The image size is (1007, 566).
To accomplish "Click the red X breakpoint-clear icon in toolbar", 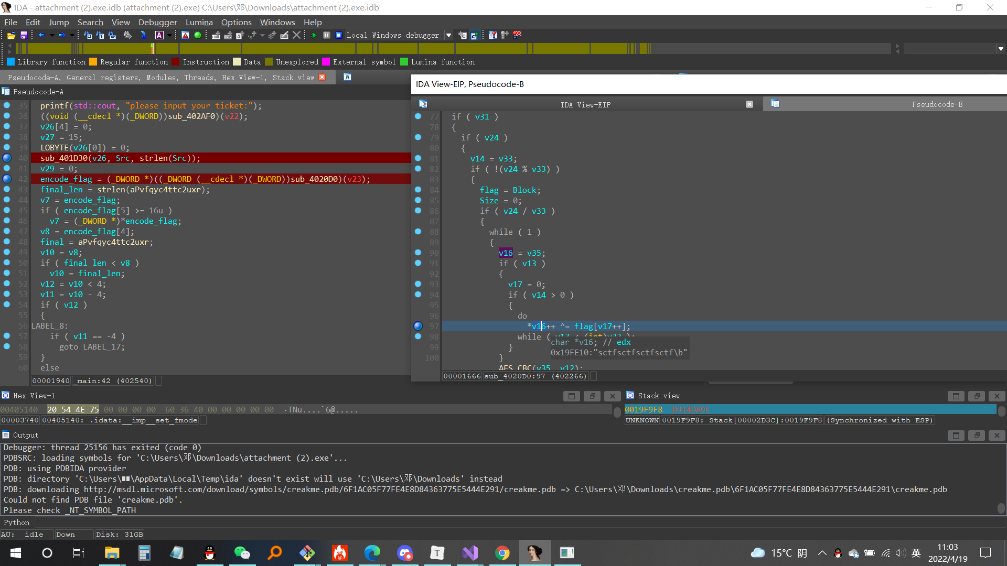I will (x=517, y=35).
